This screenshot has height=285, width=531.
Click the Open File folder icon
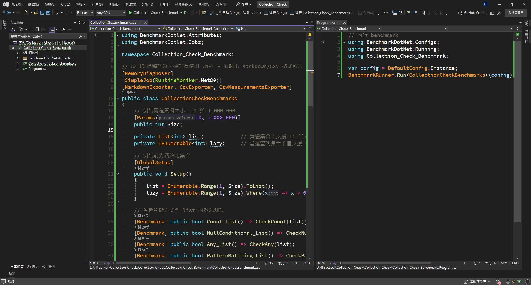pyautogui.click(x=36, y=13)
